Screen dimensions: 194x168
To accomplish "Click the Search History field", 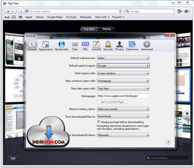I will [x=167, y=158].
